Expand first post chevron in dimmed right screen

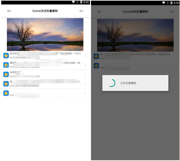coord(175,56)
